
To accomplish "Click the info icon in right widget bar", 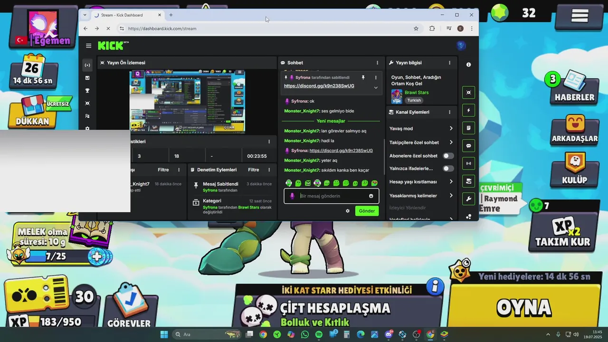I will click(469, 65).
